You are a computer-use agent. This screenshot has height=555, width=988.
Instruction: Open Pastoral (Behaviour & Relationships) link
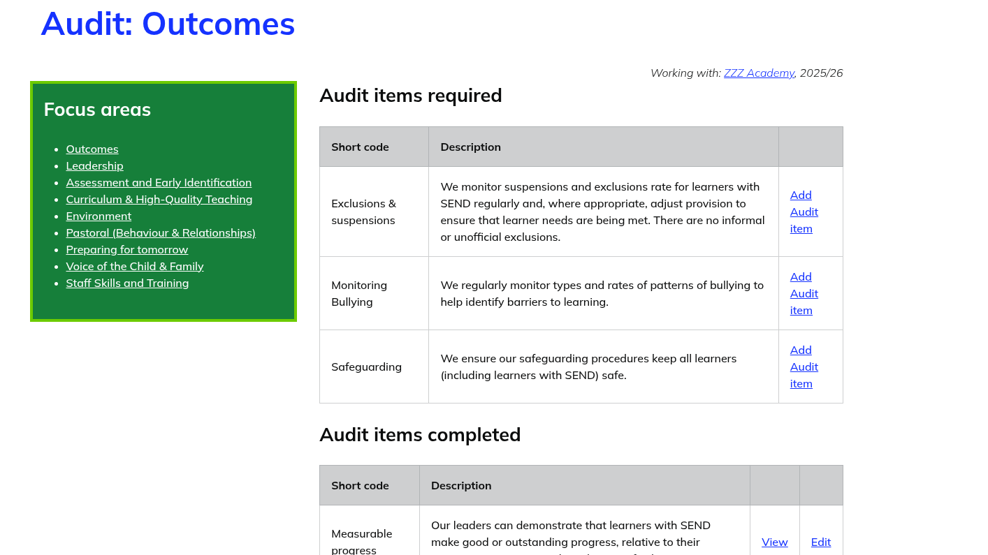point(161,232)
